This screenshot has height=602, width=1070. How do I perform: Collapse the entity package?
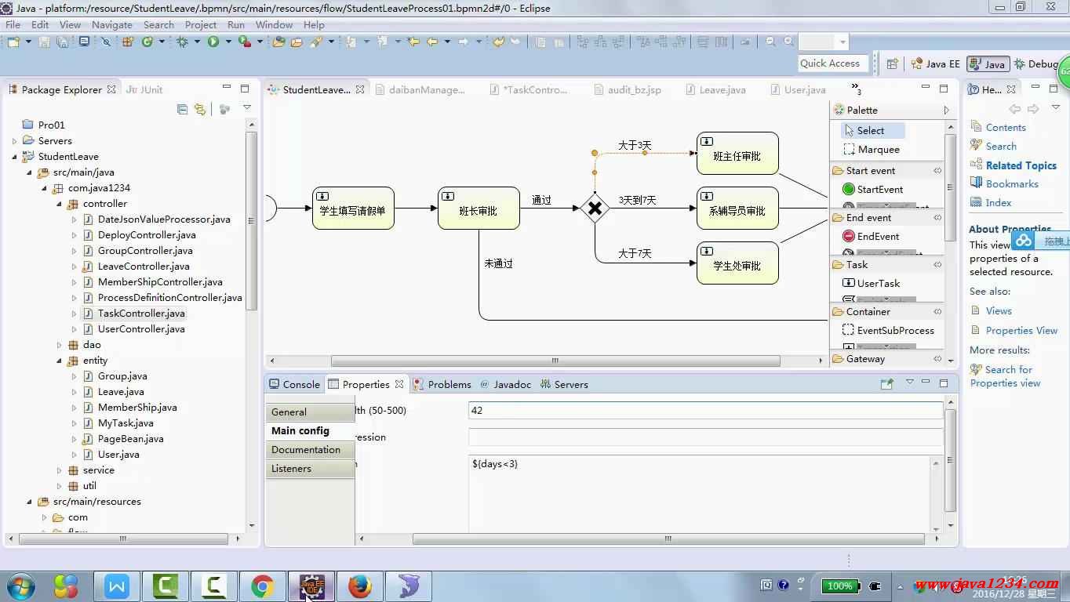pos(59,361)
